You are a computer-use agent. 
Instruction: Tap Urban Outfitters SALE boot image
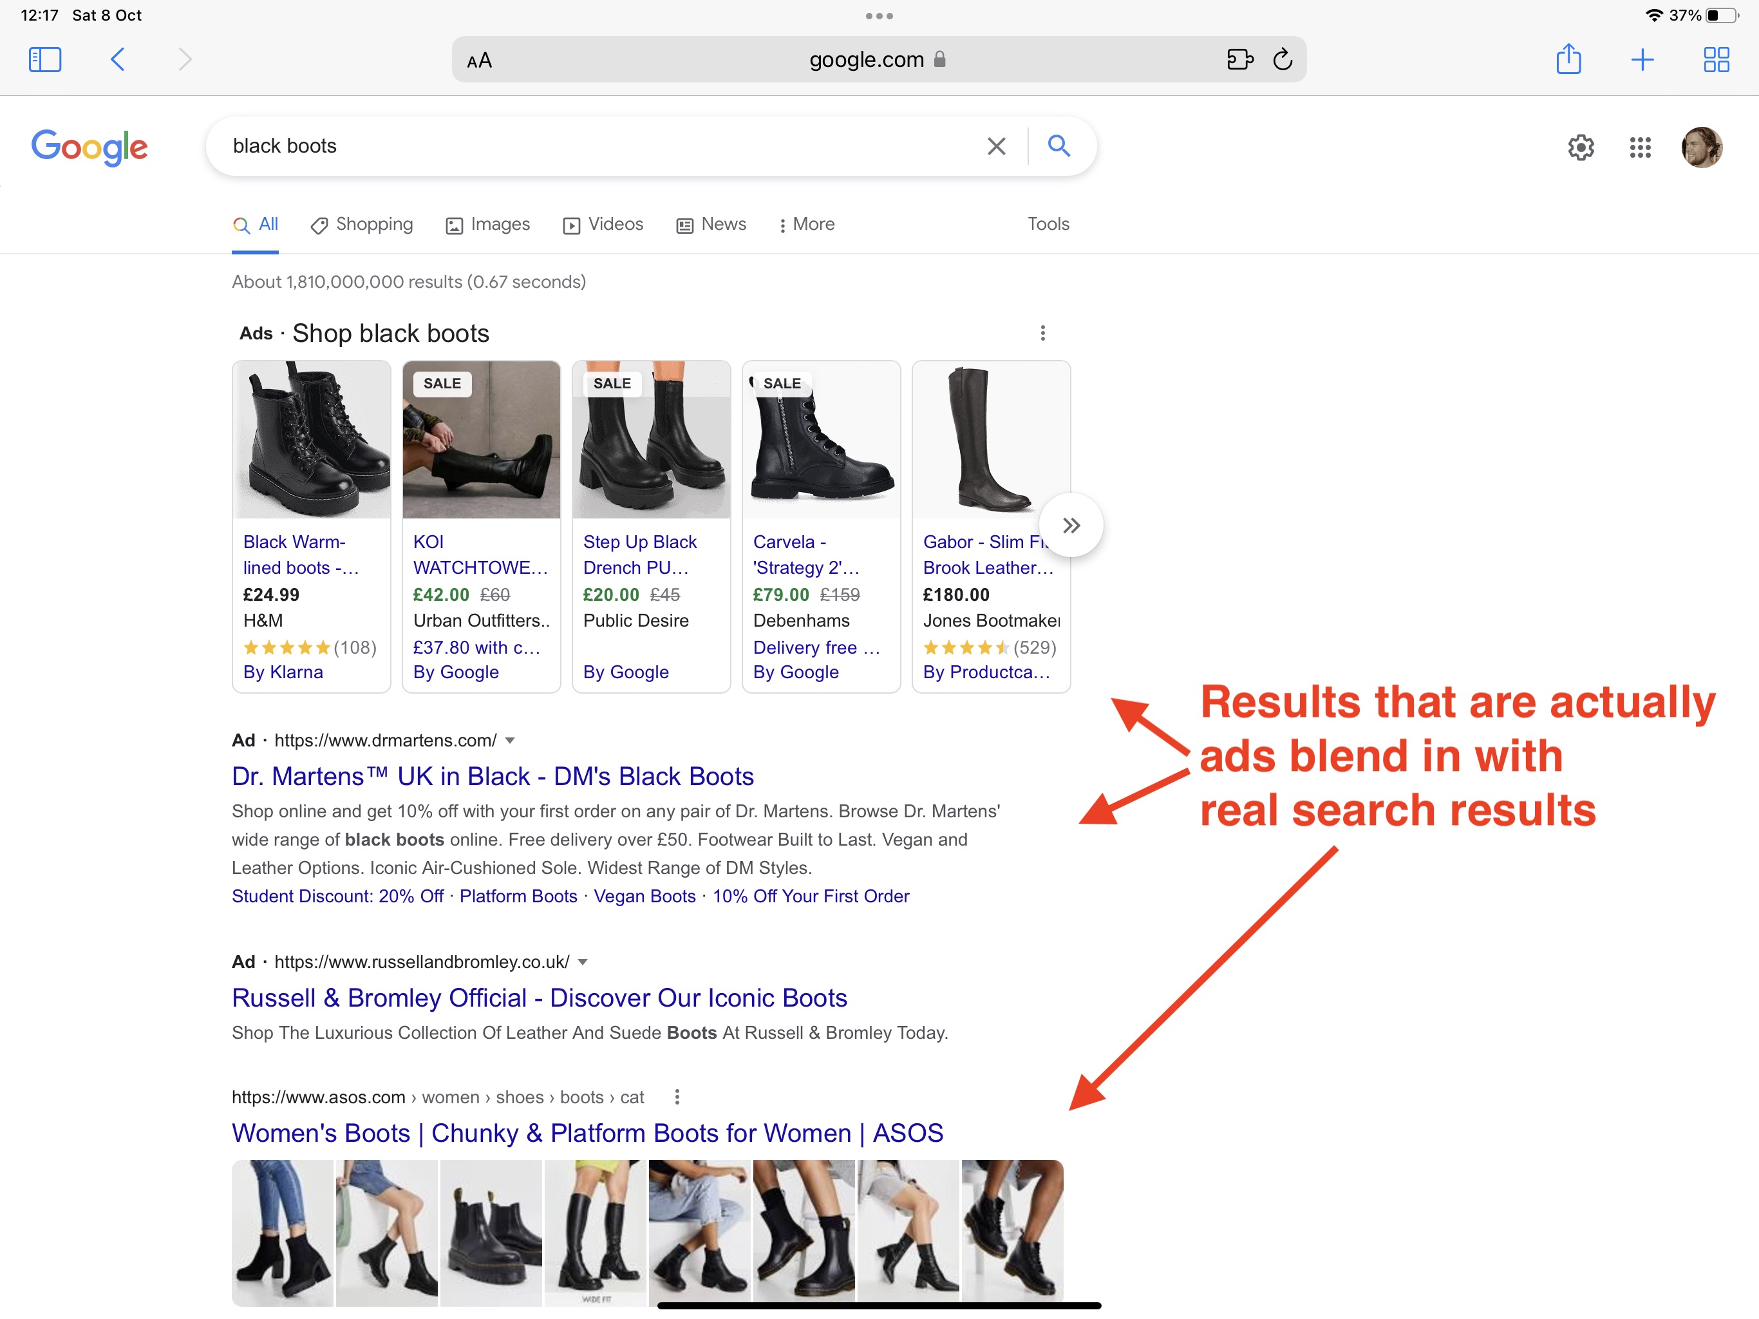click(482, 440)
